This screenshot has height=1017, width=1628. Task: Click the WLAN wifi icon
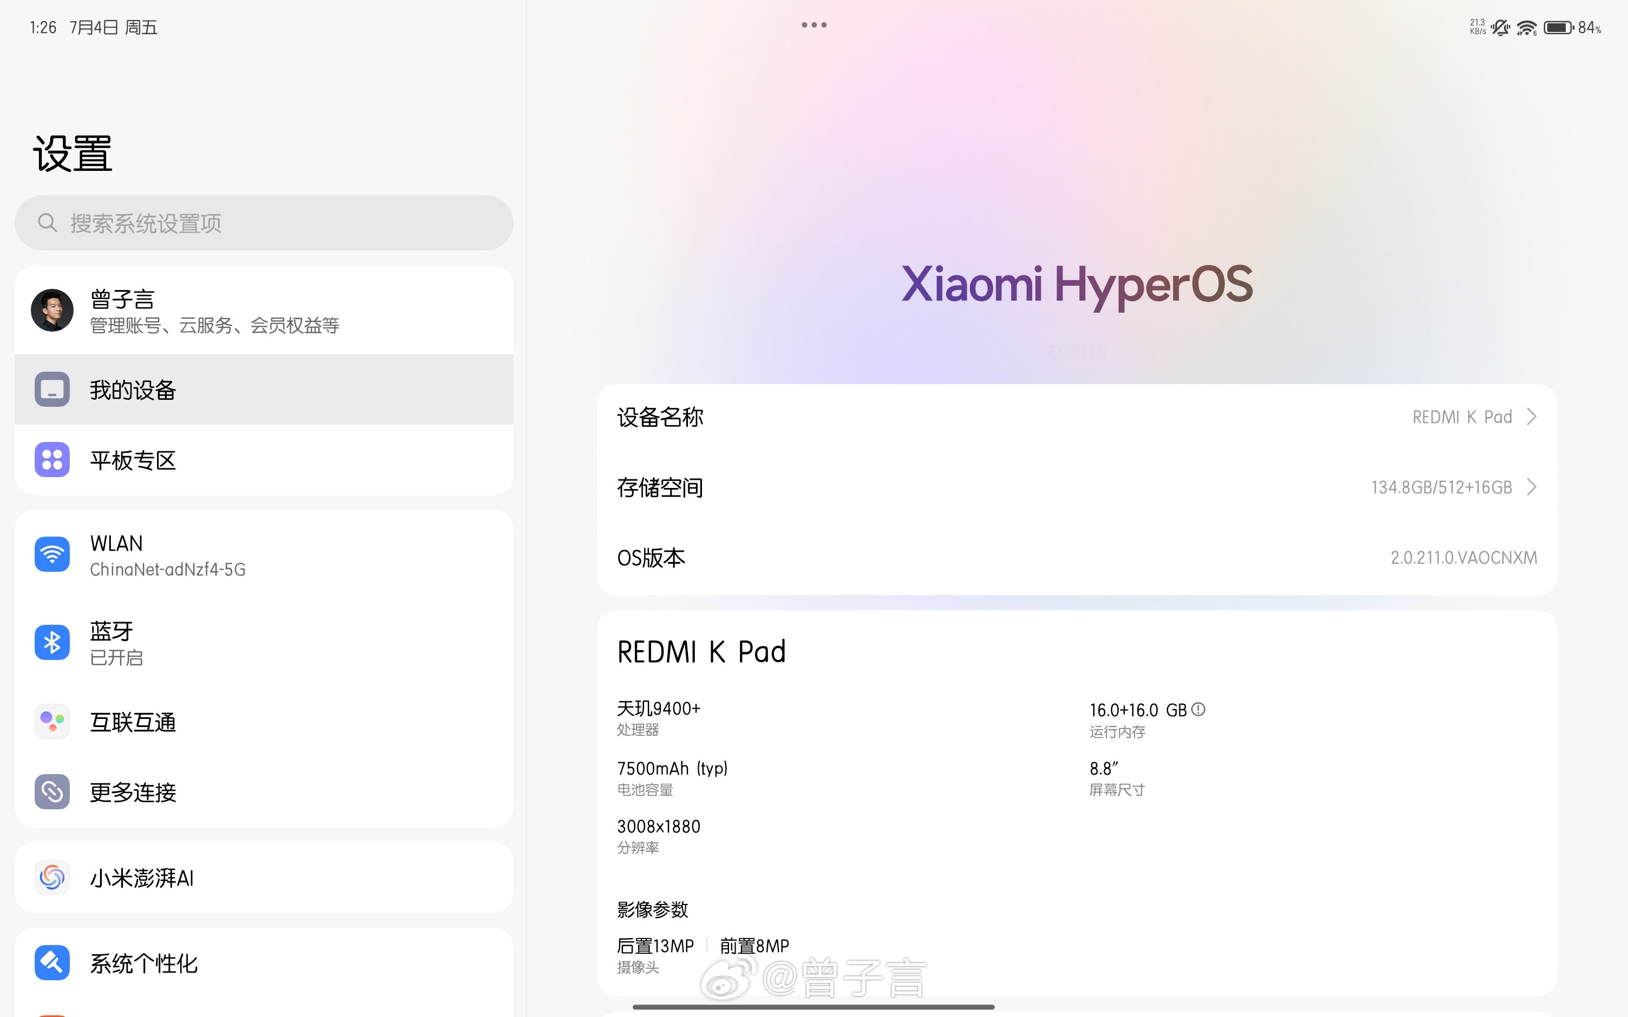pyautogui.click(x=52, y=554)
